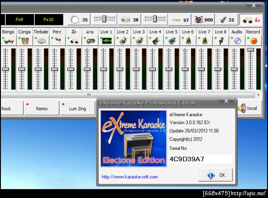This screenshot has height=198, width=268.
Task: Click the orange Record channel icon
Action: (254, 41)
